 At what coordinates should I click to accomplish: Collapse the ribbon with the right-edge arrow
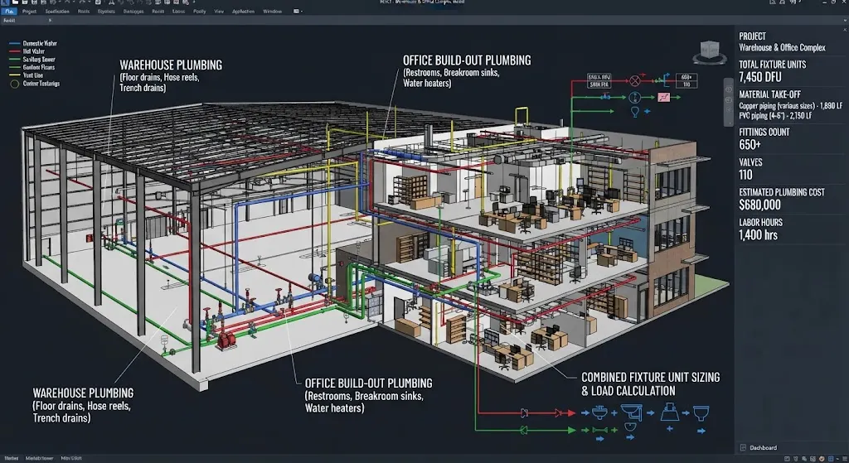[x=845, y=20]
